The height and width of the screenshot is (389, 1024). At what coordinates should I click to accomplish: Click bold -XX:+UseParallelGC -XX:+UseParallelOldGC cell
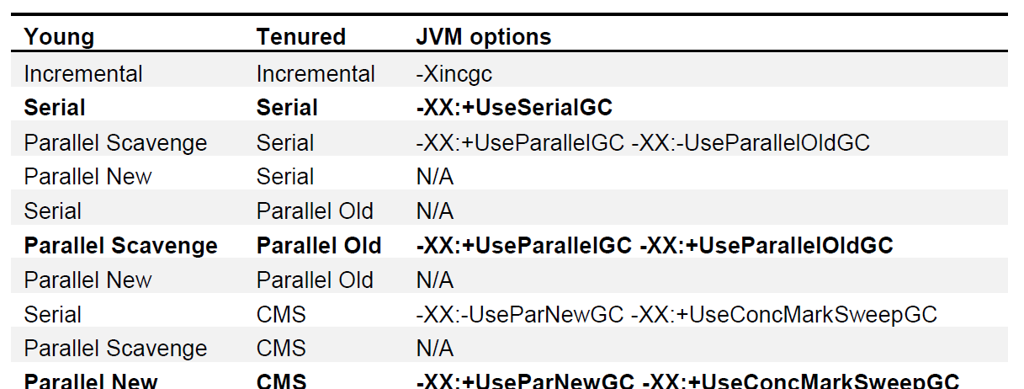pyautogui.click(x=655, y=246)
